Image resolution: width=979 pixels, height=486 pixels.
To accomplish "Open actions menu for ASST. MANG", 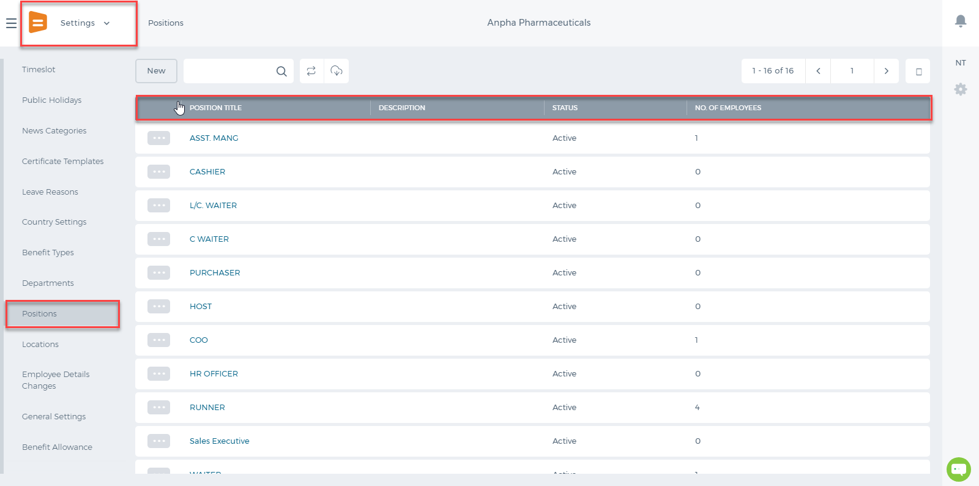I will click(x=158, y=138).
